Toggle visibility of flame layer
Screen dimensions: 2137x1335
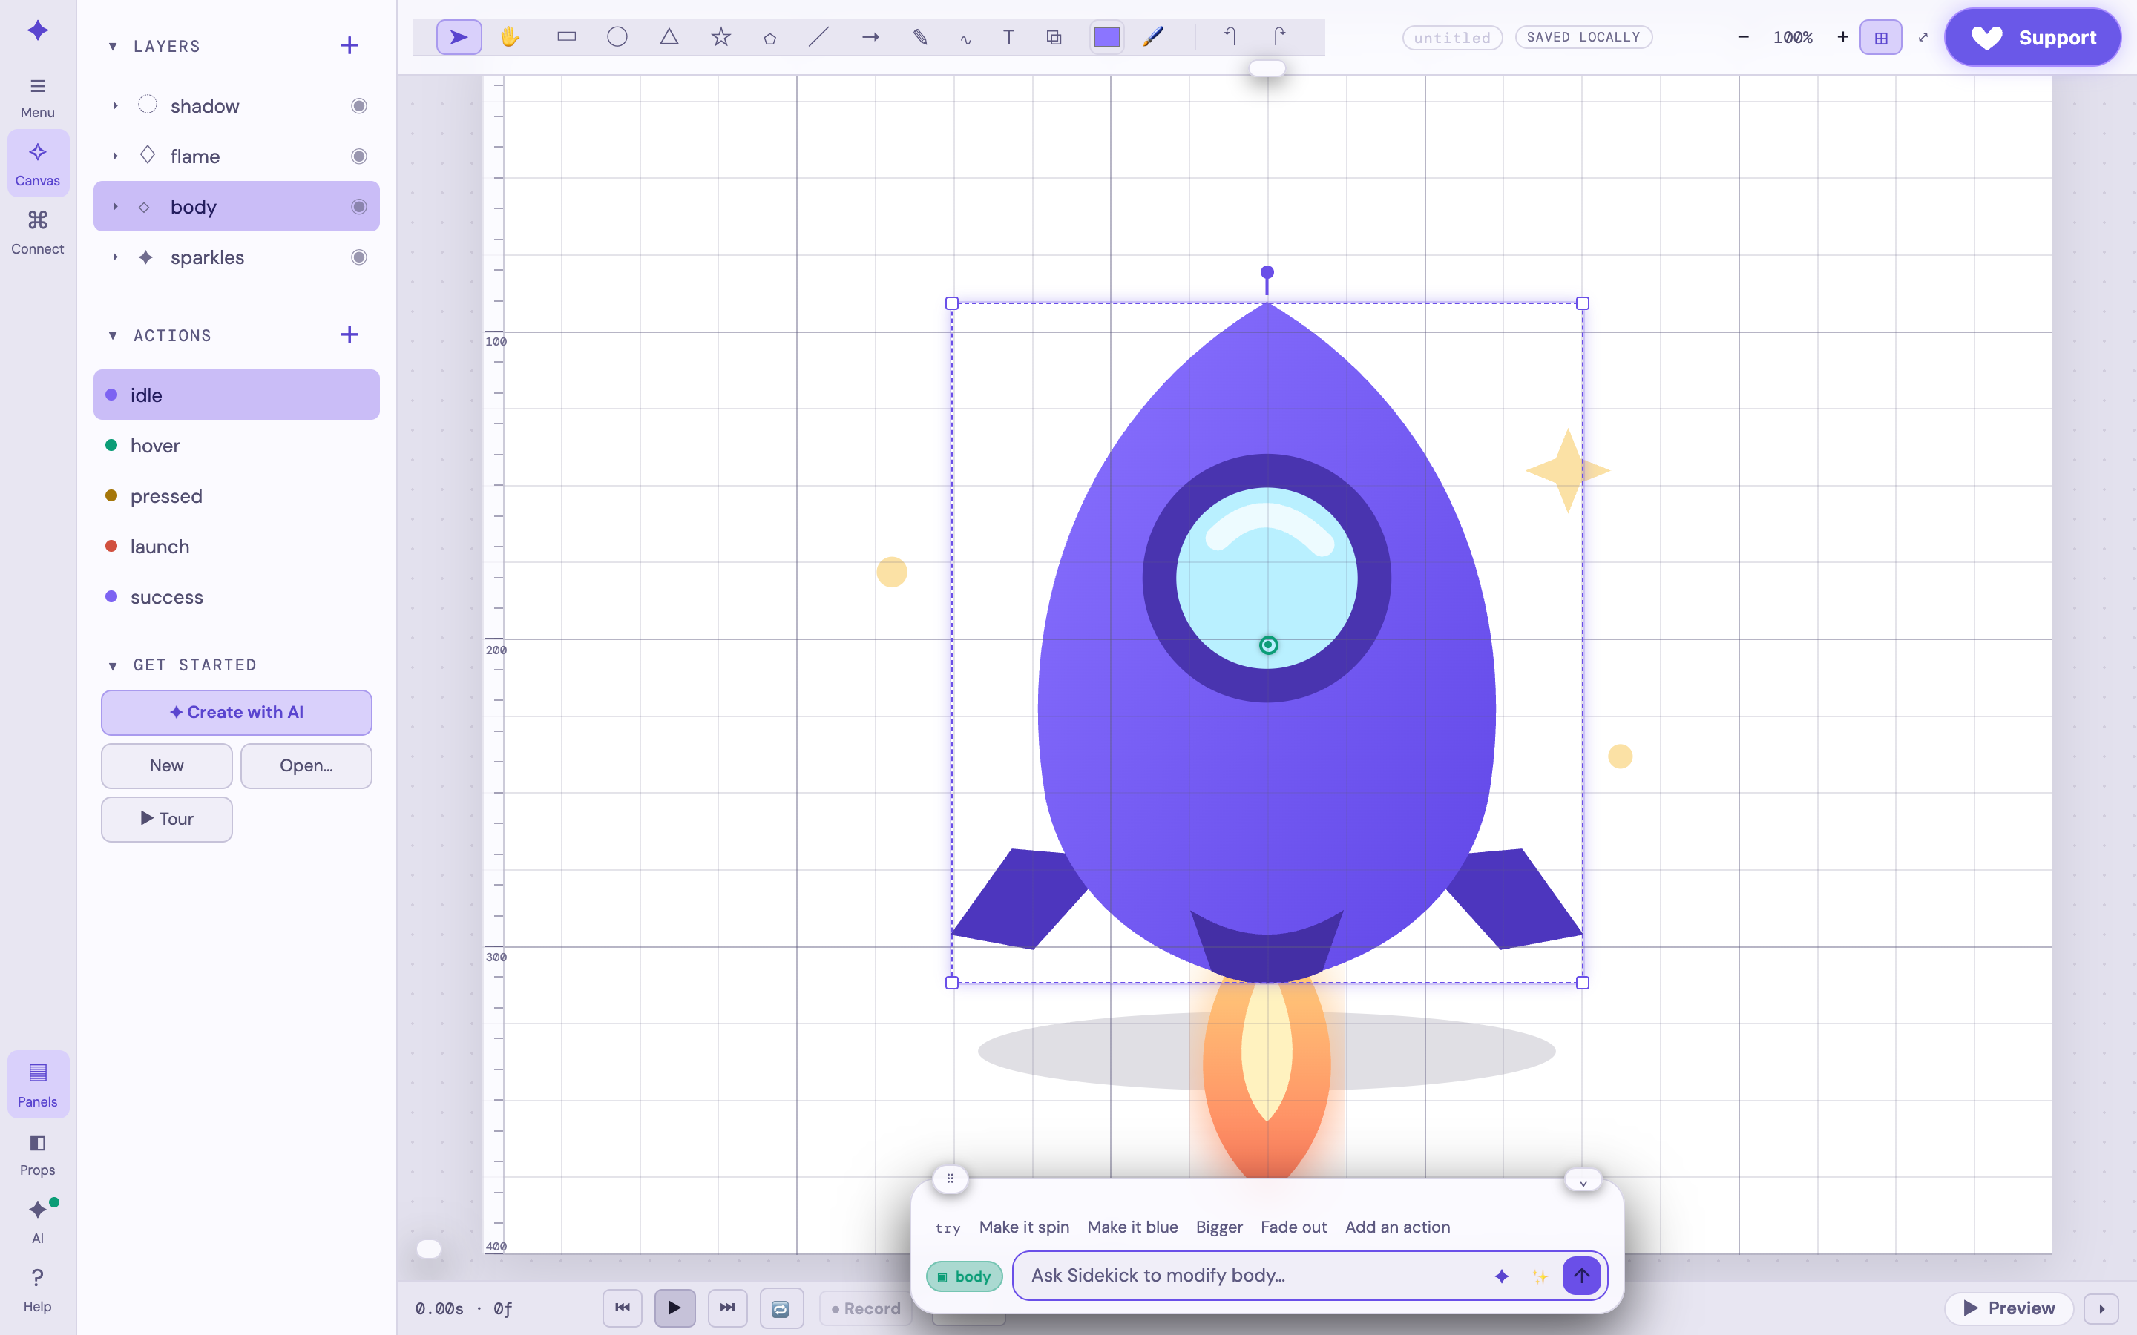[x=358, y=156]
